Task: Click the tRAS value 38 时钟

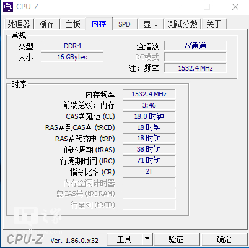Action: click(x=149, y=150)
